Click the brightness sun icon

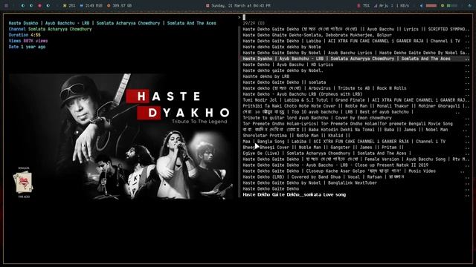click(x=443, y=5)
